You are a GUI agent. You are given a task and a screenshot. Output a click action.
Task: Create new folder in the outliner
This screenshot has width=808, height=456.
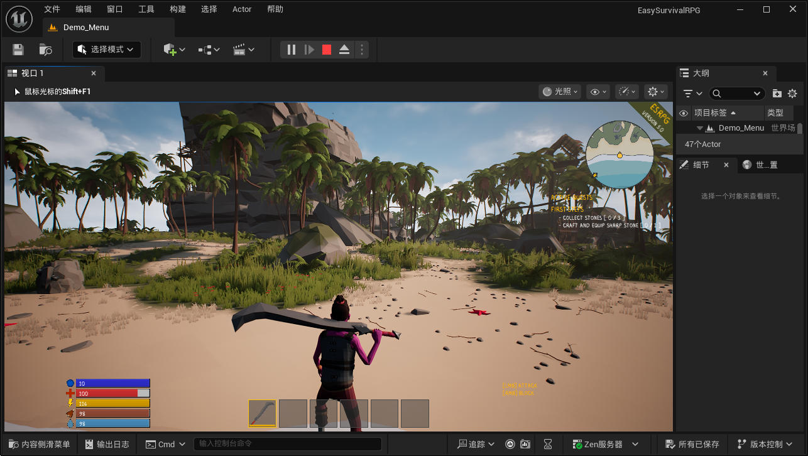coord(777,94)
